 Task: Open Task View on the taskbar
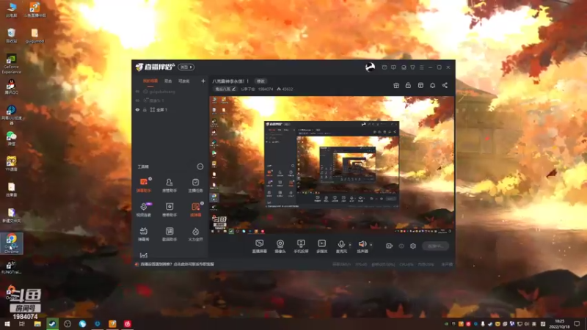(x=22, y=323)
